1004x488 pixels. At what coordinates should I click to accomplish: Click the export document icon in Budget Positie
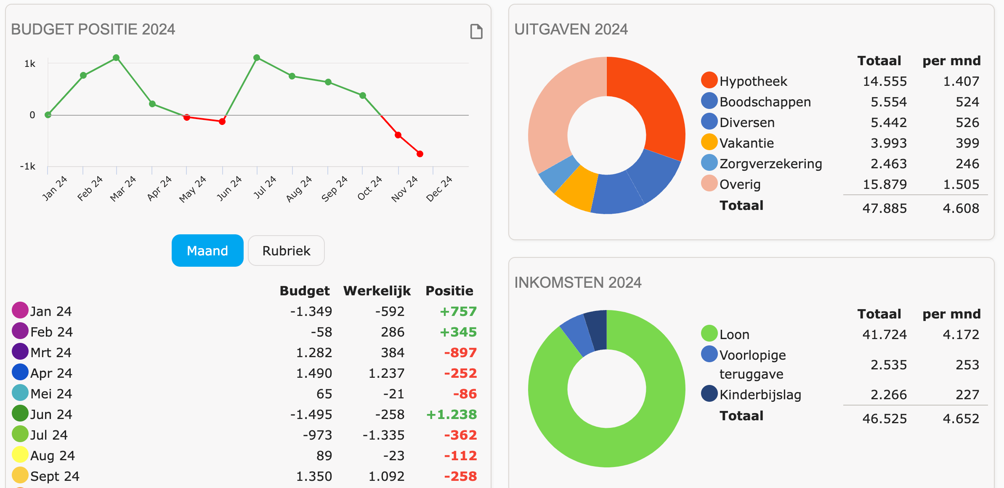click(x=476, y=32)
